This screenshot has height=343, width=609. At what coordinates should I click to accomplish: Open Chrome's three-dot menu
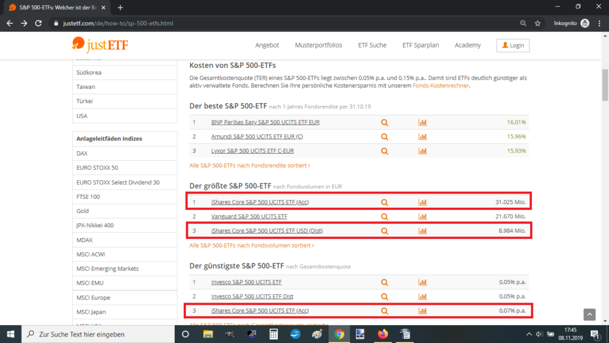point(599,23)
